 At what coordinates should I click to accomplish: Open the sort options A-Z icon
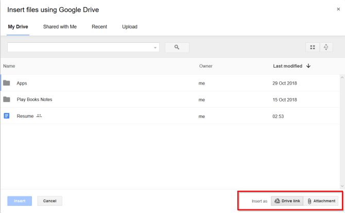click(326, 47)
